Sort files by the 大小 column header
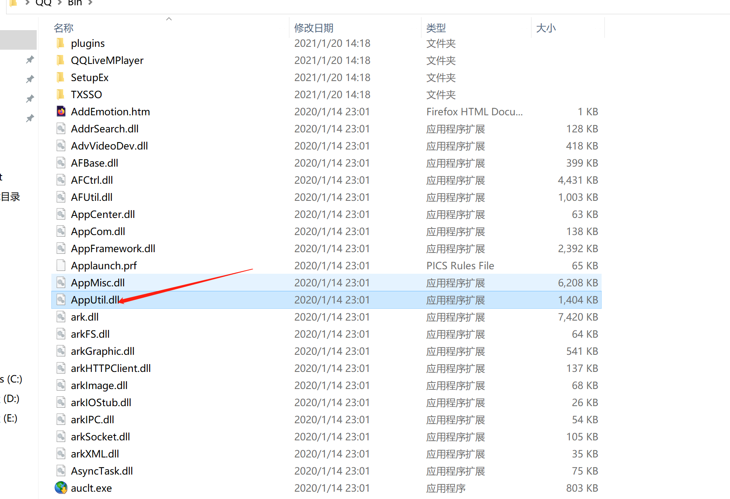Image resolution: width=730 pixels, height=499 pixels. [546, 28]
